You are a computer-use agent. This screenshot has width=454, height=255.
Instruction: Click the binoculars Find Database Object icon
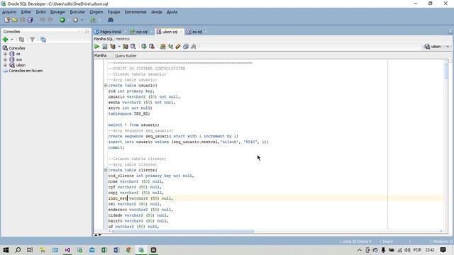tap(111, 20)
